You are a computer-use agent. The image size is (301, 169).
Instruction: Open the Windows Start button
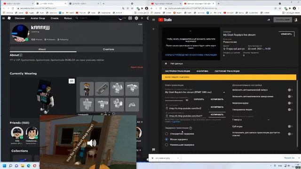click(x=4, y=166)
